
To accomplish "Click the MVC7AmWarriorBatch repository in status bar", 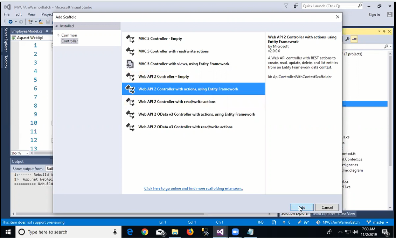I will click(x=338, y=222).
